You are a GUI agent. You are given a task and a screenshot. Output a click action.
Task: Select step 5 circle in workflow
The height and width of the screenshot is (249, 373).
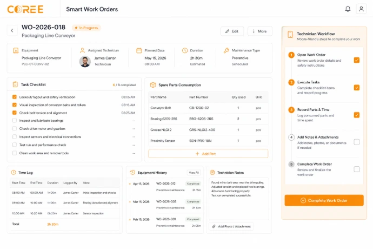(291, 164)
